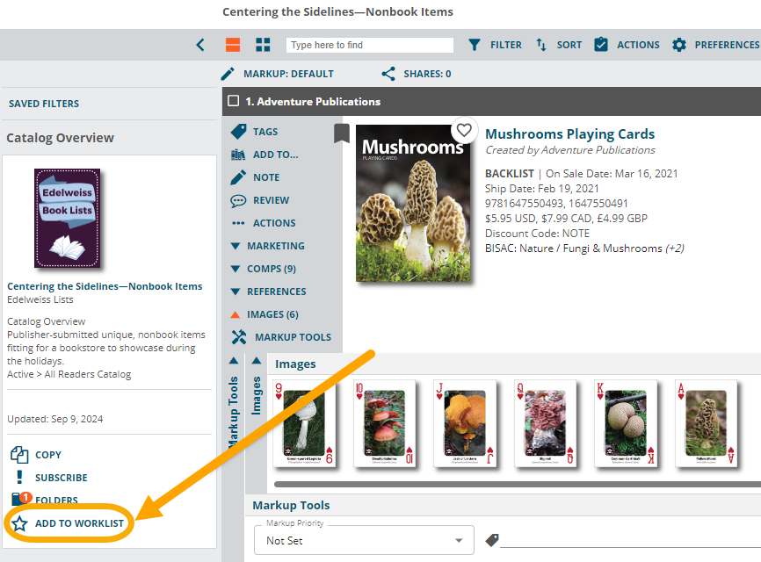Click the Shares icon

point(388,74)
